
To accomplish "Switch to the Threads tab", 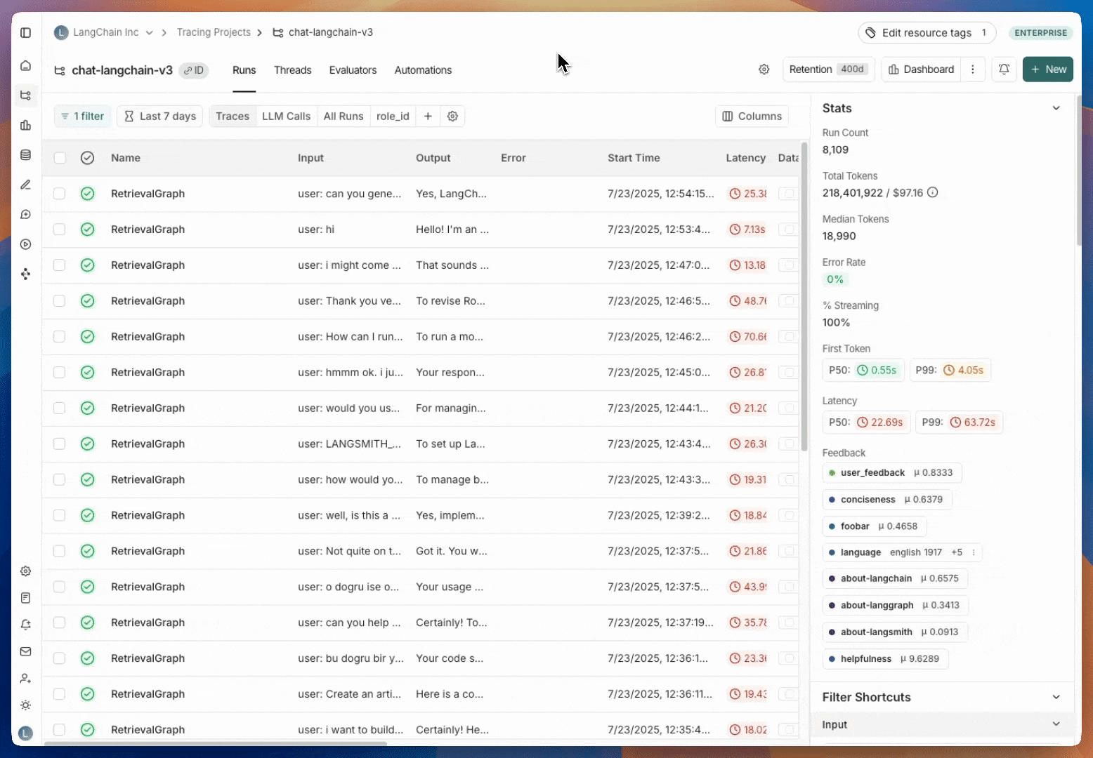I will (292, 70).
